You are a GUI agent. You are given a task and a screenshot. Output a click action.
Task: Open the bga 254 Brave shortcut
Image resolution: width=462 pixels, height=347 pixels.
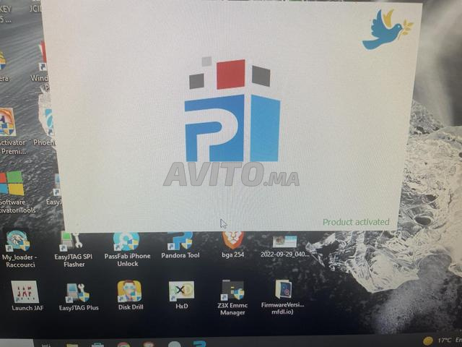click(232, 245)
